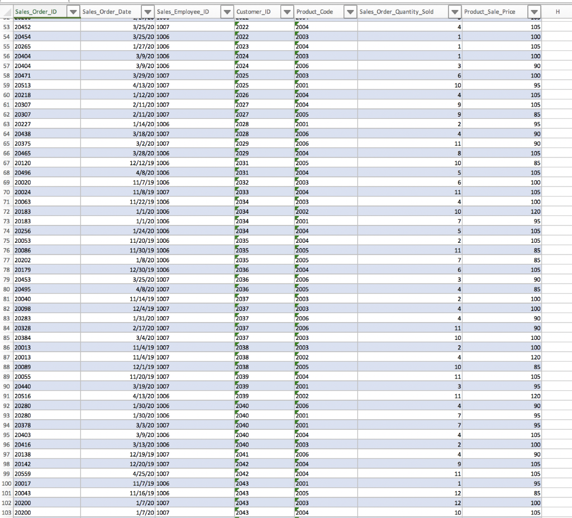Viewport: 572px width, 518px height.
Task: Click the Sales_Employee_ID filter arrow icon
Action: point(227,11)
